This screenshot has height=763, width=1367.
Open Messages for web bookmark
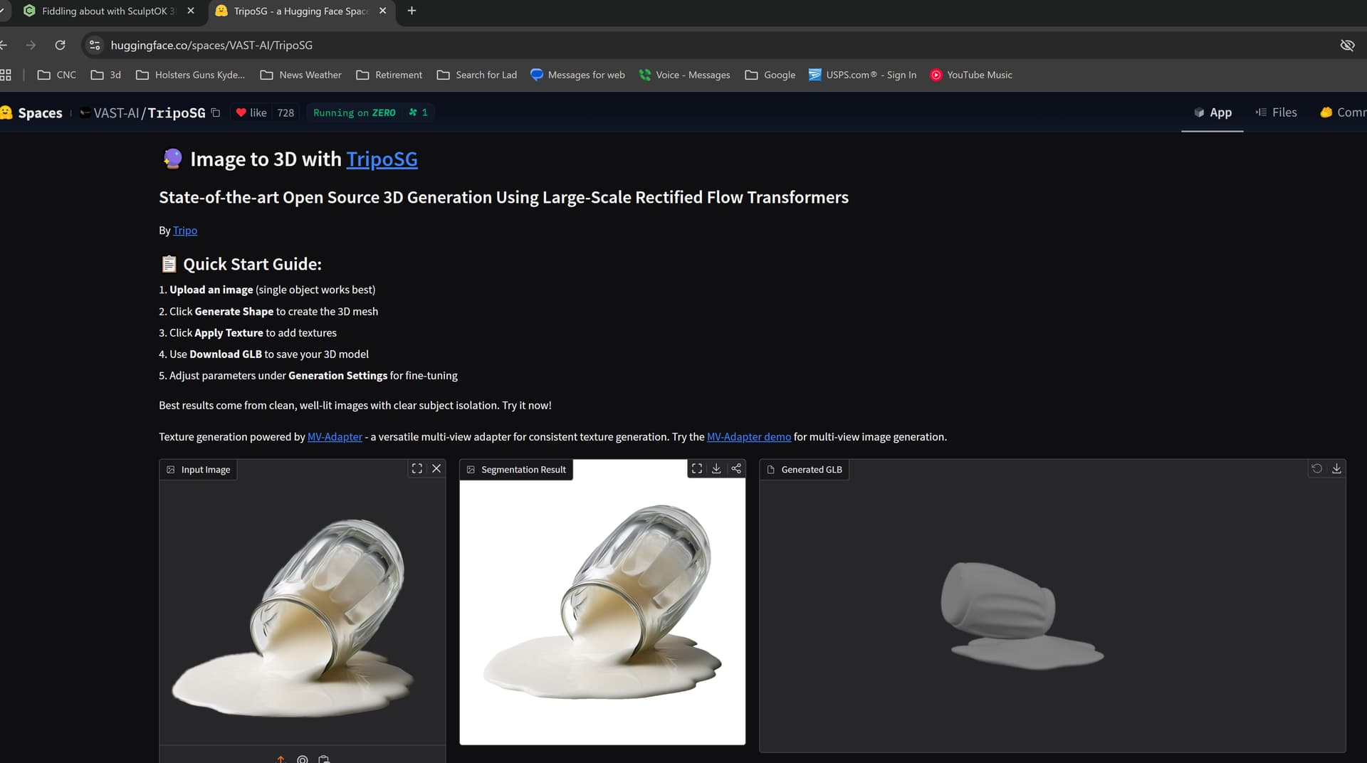[x=578, y=75]
